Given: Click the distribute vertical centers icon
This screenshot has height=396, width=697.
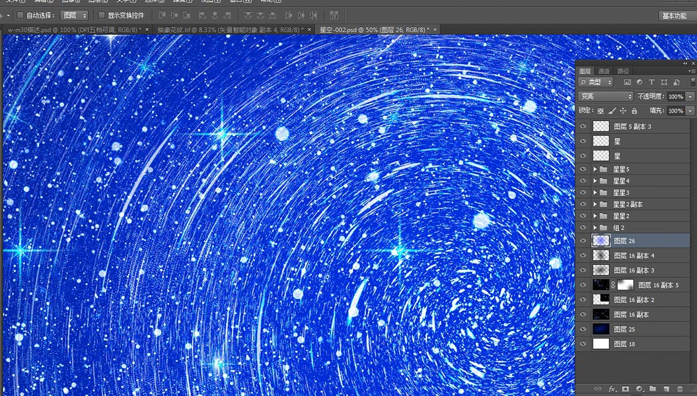Looking at the screenshot, I should pos(260,16).
